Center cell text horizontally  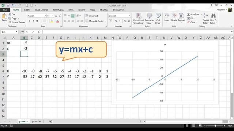tap(69, 21)
